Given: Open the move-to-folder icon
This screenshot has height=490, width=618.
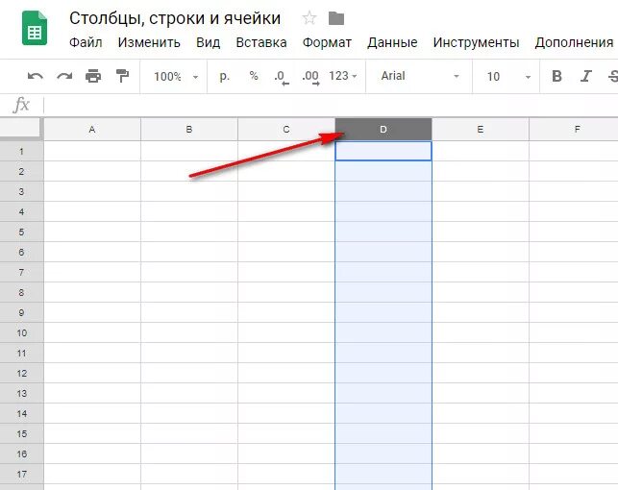Looking at the screenshot, I should [336, 18].
